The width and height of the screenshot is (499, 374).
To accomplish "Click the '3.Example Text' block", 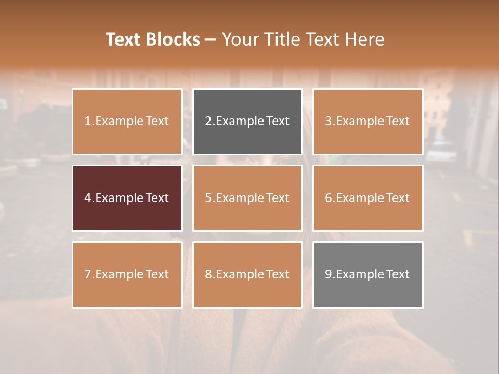I will pyautogui.click(x=368, y=122).
